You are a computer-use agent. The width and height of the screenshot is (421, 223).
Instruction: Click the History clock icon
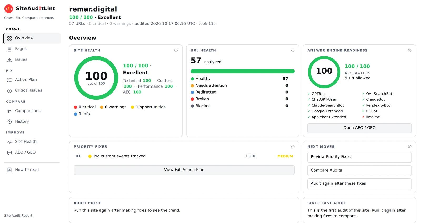(9, 122)
